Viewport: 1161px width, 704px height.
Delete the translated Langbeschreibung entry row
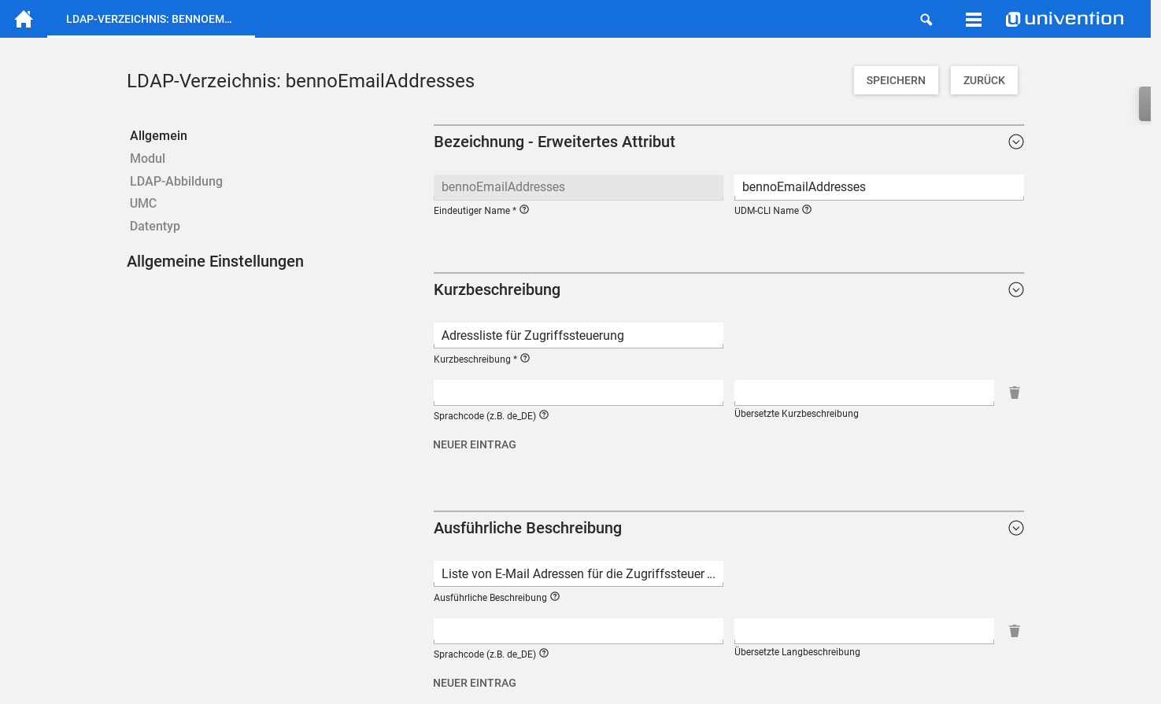pyautogui.click(x=1015, y=631)
